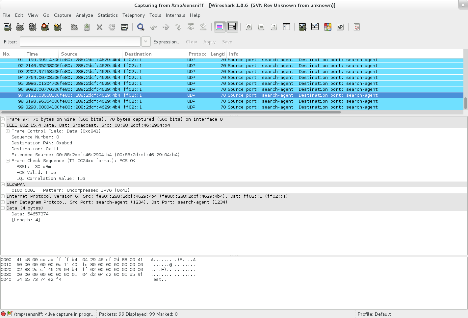468x318 pixels.
Task: Open the Analyze menu
Action: (x=85, y=15)
